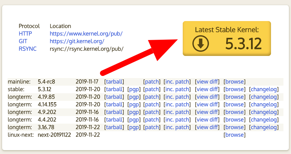The width and height of the screenshot is (291, 154).
Task: Click the next-20191122 version text
Action: pos(54,135)
